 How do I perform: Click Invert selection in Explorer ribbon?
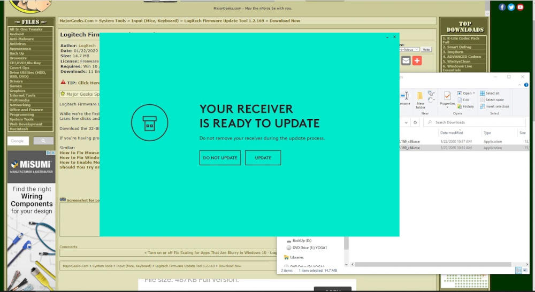[x=494, y=106]
